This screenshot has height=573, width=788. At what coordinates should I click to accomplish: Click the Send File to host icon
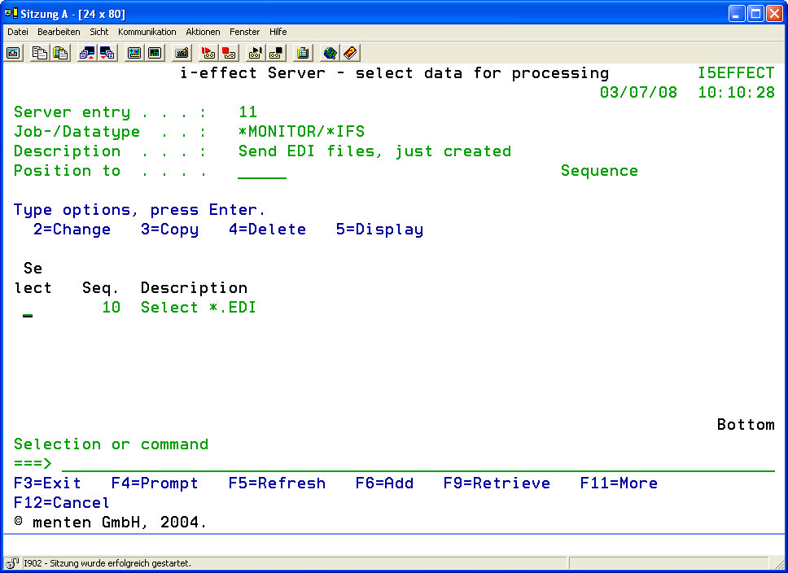(87, 53)
